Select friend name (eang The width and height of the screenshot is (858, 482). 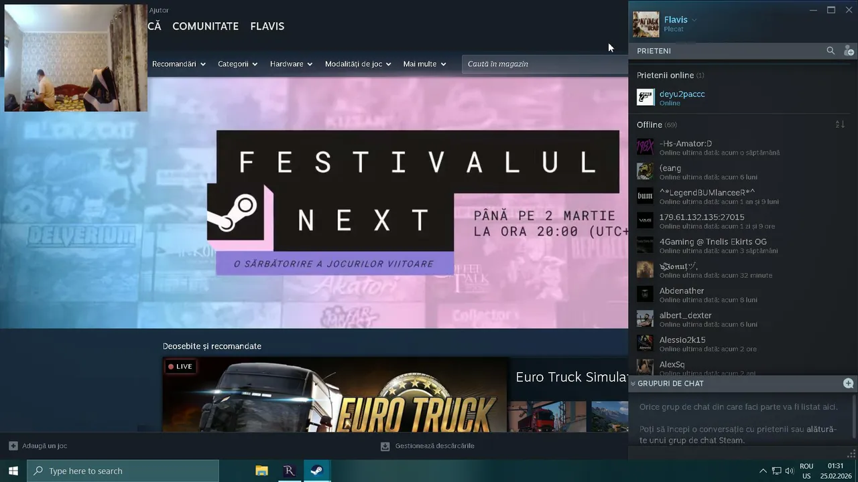(x=670, y=168)
